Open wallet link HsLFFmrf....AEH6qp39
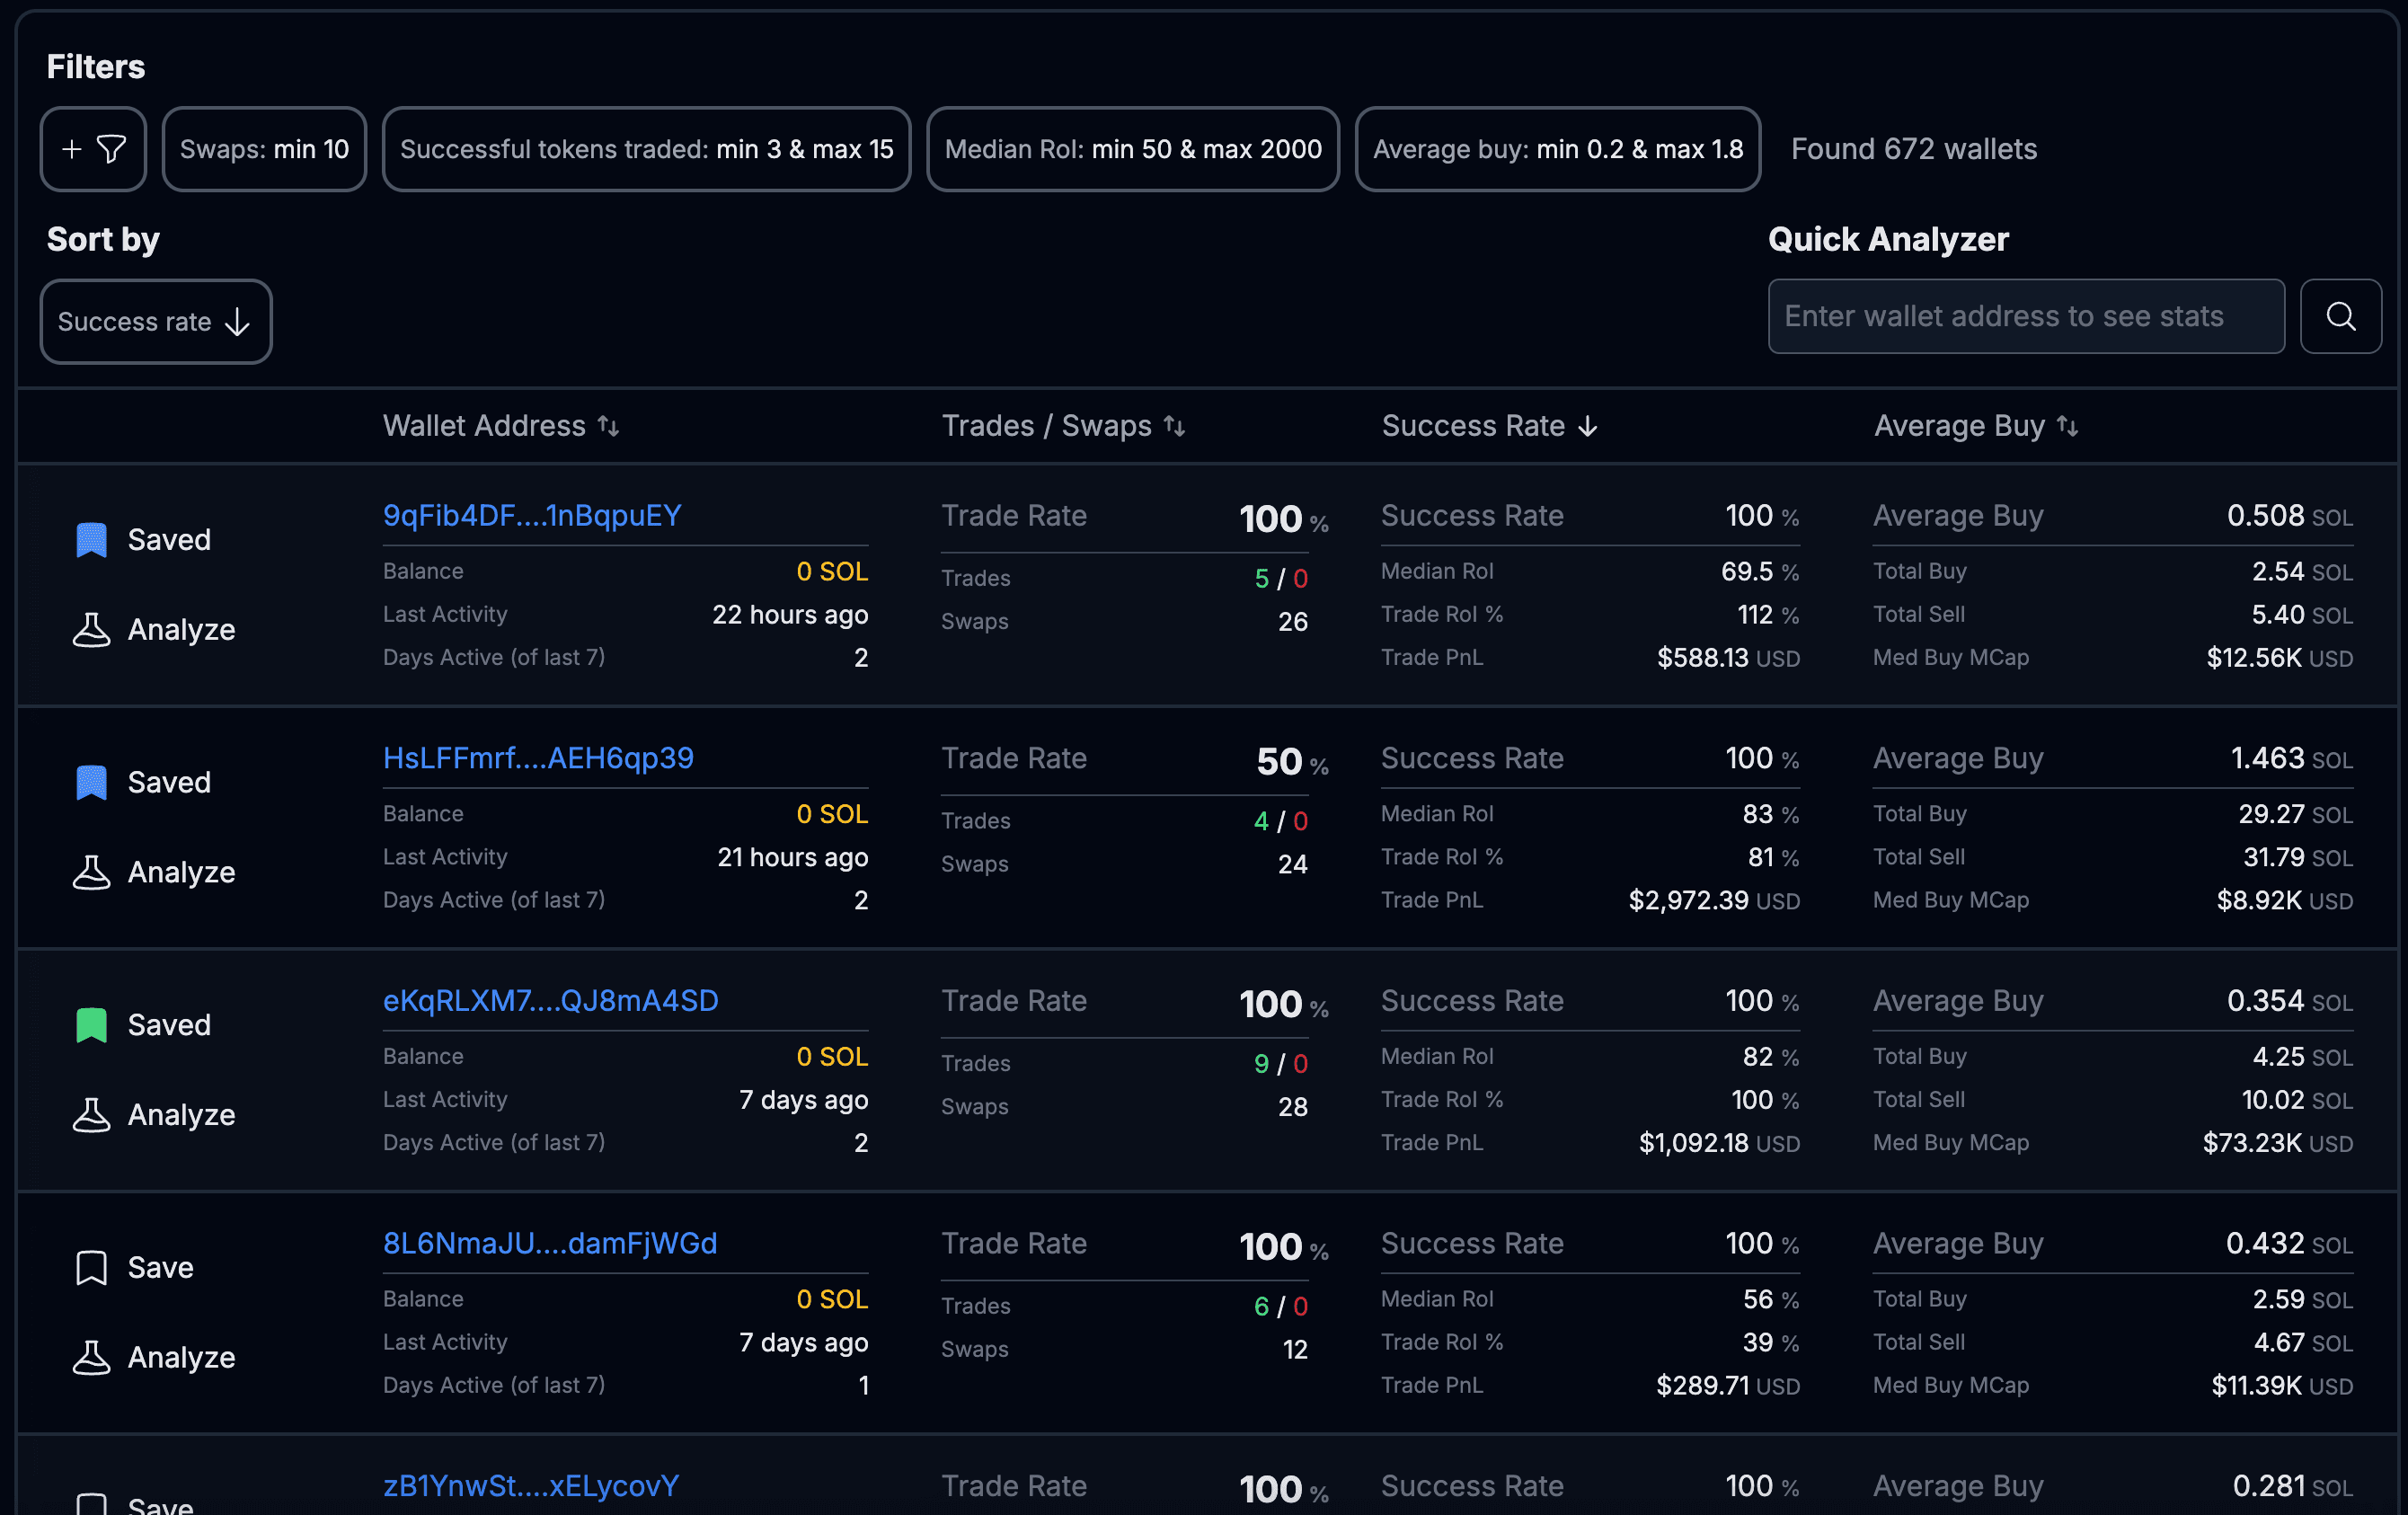The width and height of the screenshot is (2408, 1515). coord(538,758)
